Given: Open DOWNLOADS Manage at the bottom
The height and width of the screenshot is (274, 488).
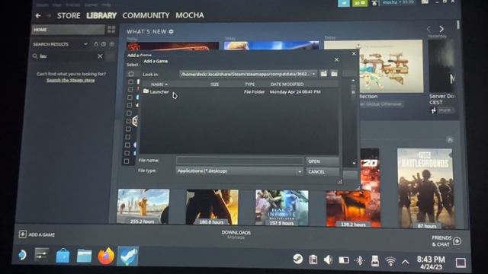Looking at the screenshot, I should click(x=236, y=234).
